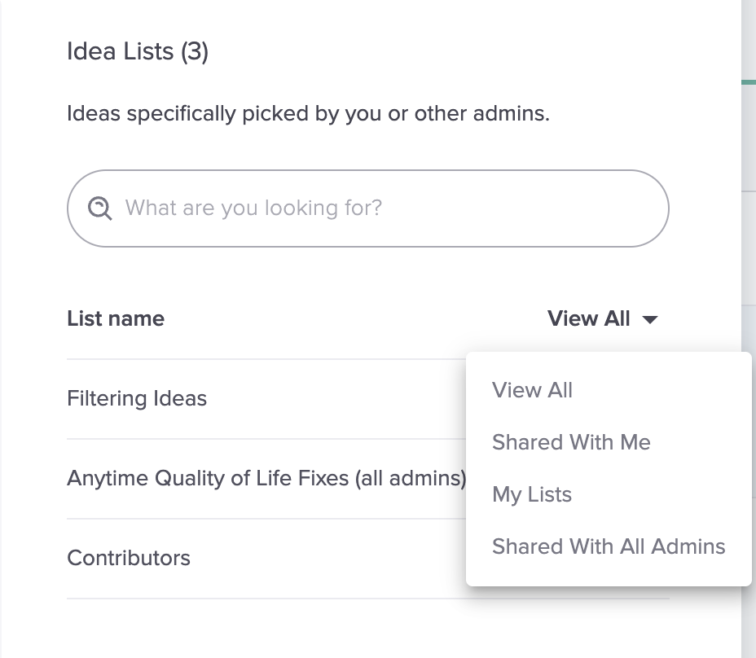Choose Shared With Me filter option
Viewport: 756px width, 658px height.
click(571, 442)
